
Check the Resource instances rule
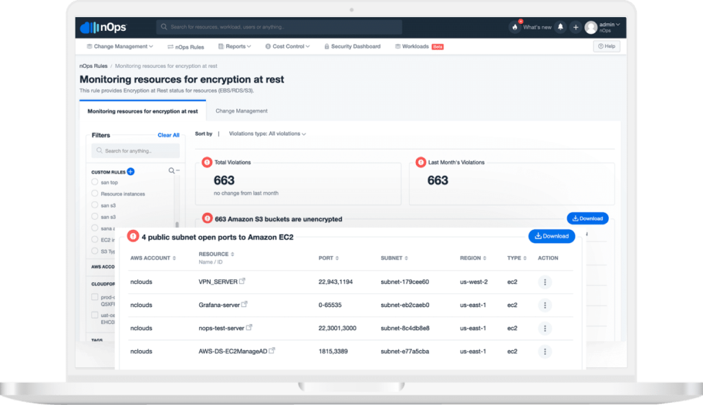pos(95,194)
